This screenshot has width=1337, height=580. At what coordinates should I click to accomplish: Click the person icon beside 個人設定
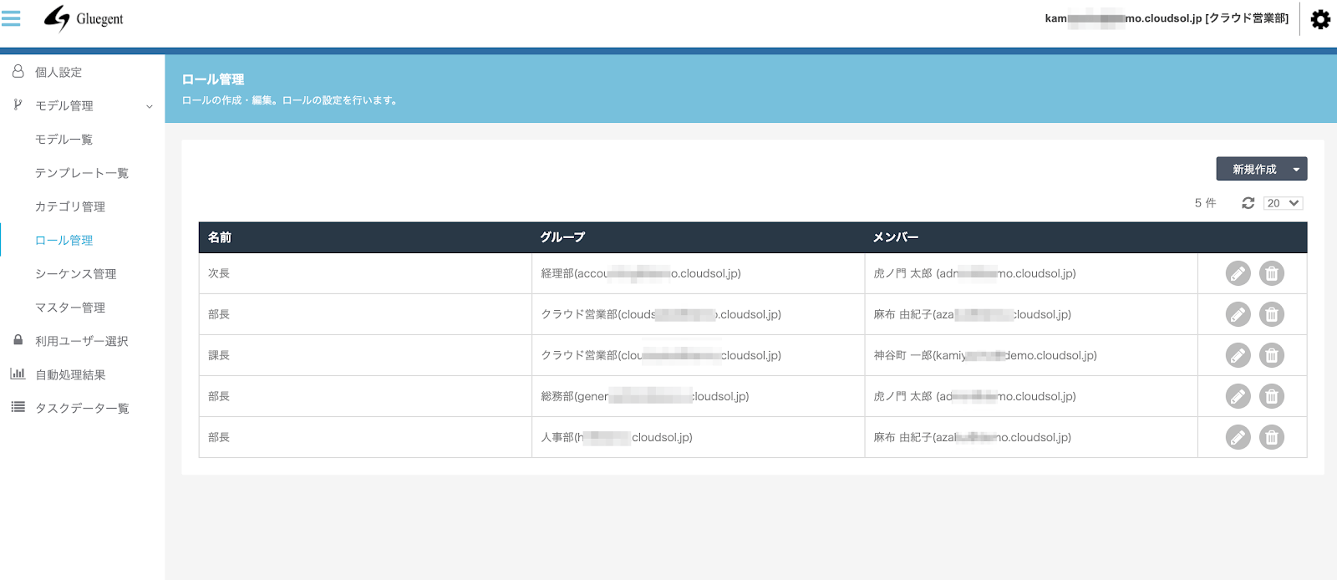[18, 71]
